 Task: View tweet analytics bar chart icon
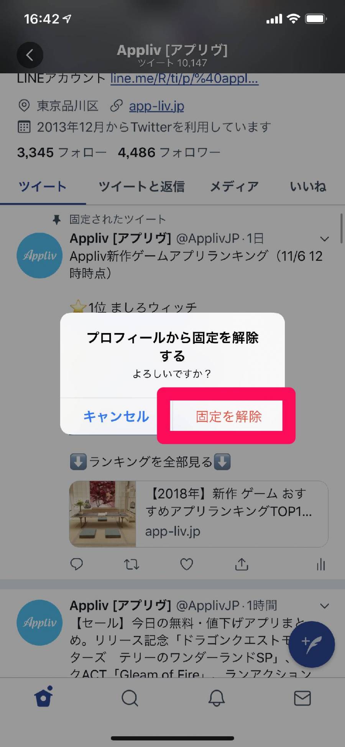coord(321,564)
